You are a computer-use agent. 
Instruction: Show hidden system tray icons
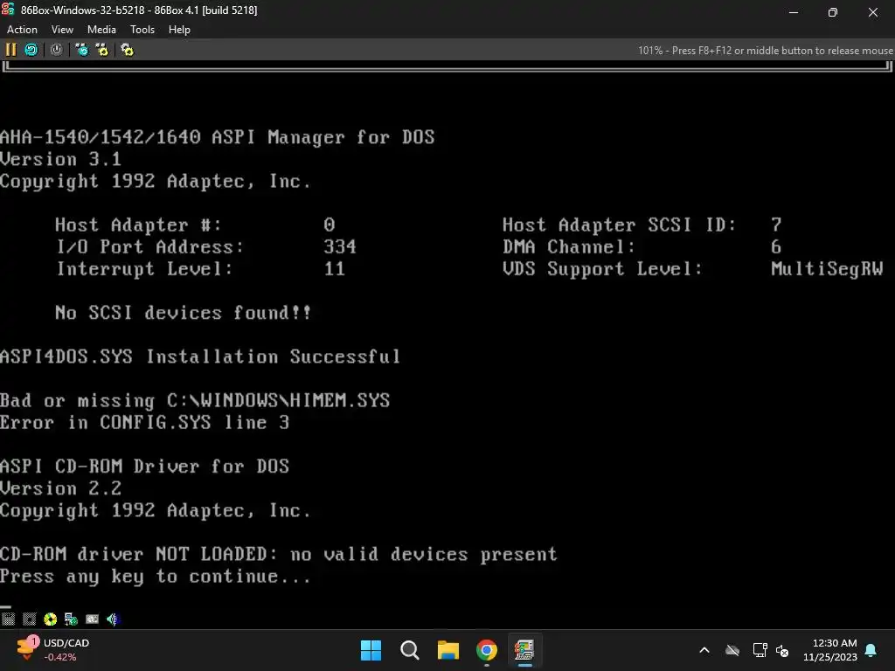[704, 650]
